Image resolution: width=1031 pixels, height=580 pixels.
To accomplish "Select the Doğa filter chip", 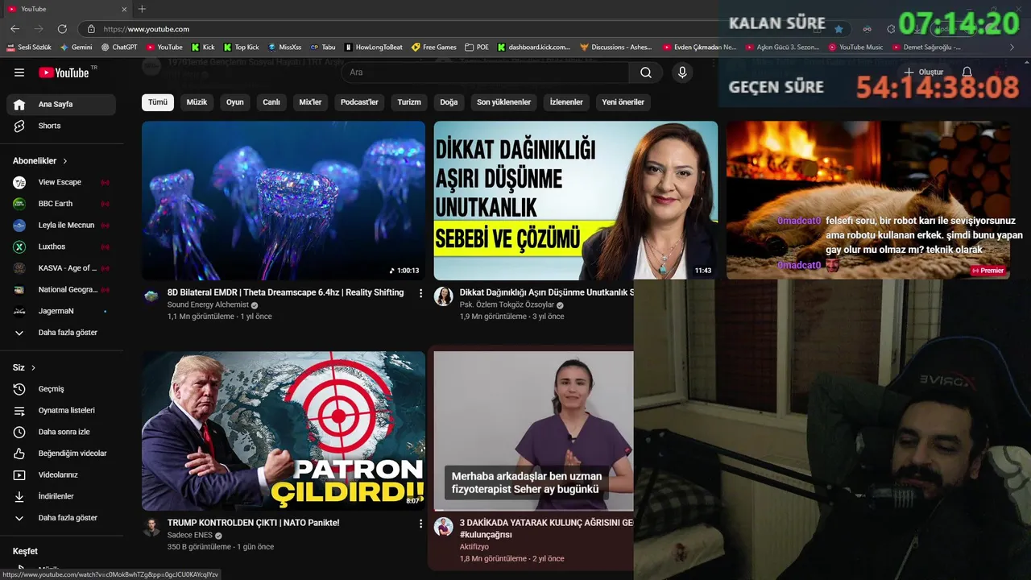I will click(x=449, y=102).
